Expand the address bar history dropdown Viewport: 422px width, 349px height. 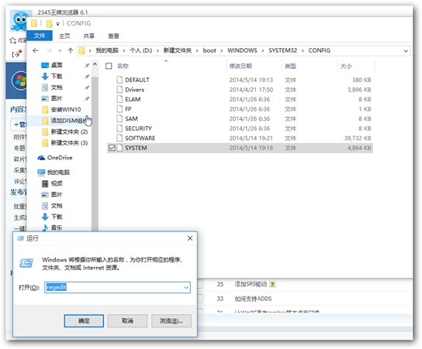(x=406, y=51)
